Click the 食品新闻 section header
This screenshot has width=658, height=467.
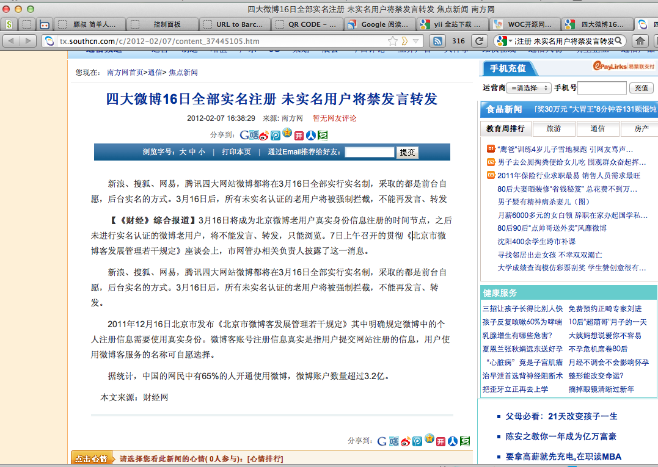click(x=503, y=109)
